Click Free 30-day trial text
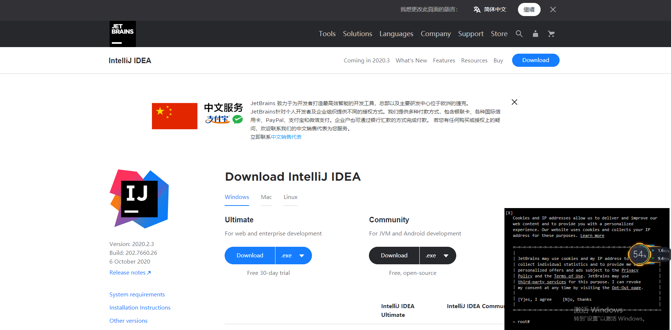Screen dimensions: 671x330 tap(268, 273)
